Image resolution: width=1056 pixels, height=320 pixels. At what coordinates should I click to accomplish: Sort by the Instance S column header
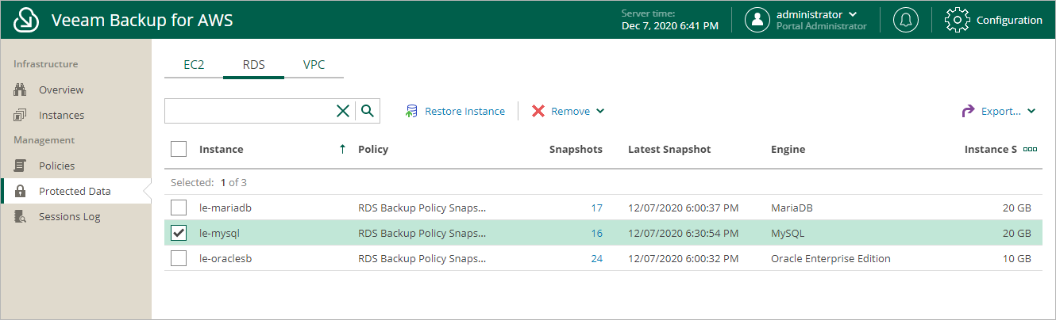pyautogui.click(x=991, y=149)
